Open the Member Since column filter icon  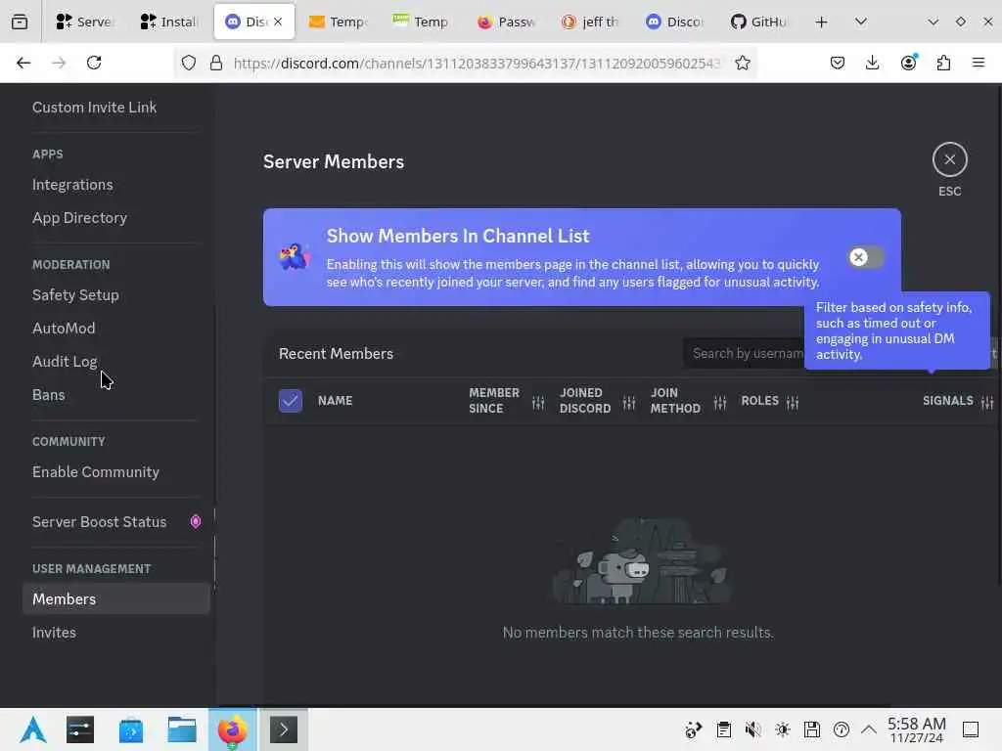pos(538,402)
